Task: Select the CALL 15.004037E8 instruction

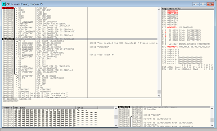Action: 47,72
